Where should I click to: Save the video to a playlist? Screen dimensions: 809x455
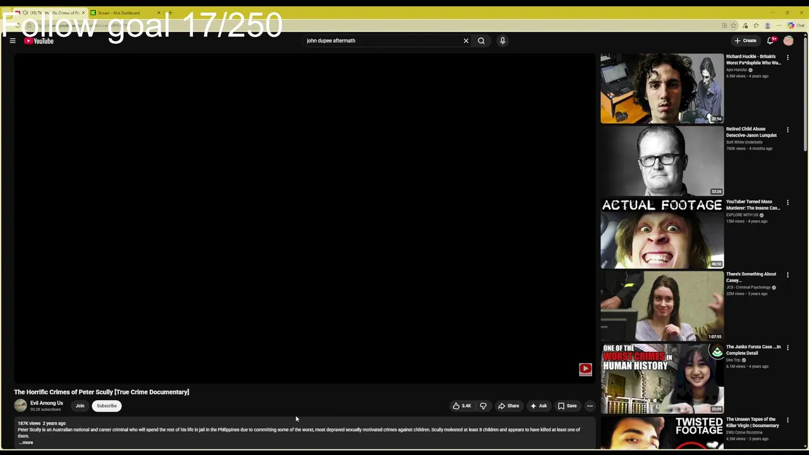point(567,406)
